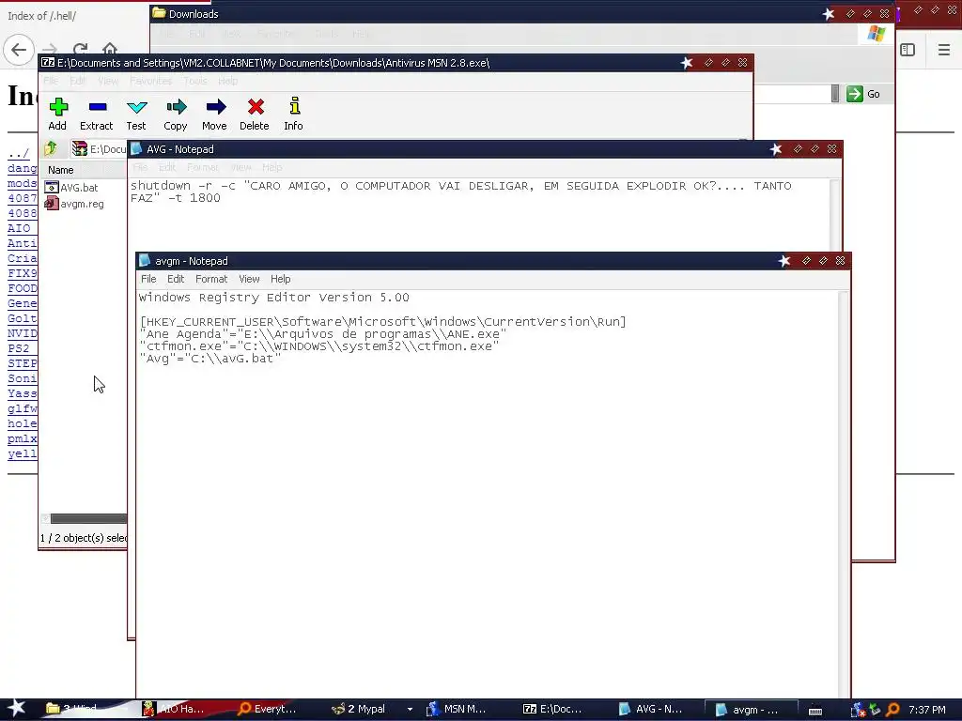
Task: Switch to MSN M... taskbar button
Action: point(458,710)
